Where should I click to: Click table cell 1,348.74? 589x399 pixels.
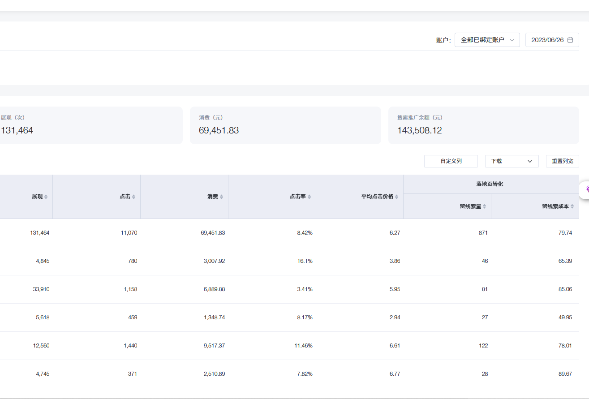click(215, 317)
